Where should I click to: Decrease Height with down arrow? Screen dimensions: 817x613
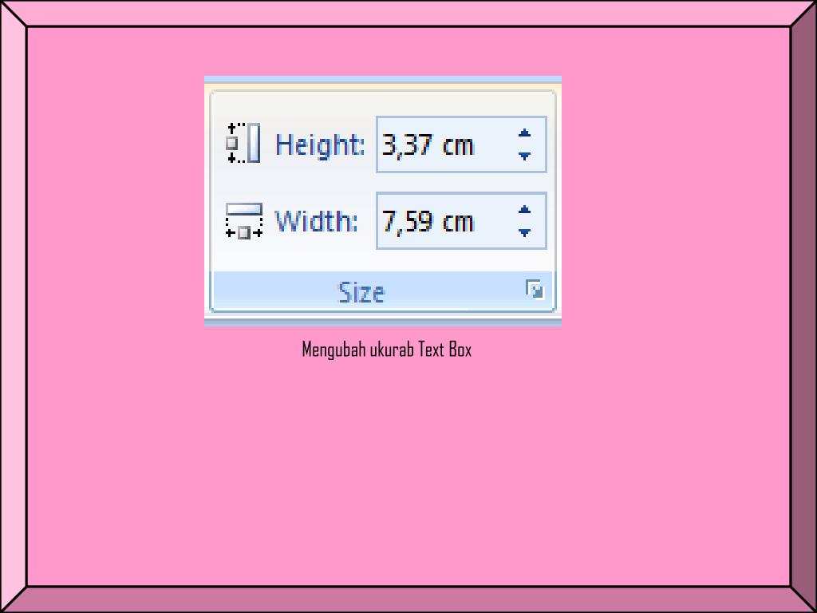coord(525,156)
